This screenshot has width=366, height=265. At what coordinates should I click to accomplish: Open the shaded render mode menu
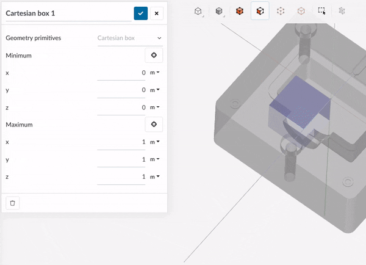(219, 11)
